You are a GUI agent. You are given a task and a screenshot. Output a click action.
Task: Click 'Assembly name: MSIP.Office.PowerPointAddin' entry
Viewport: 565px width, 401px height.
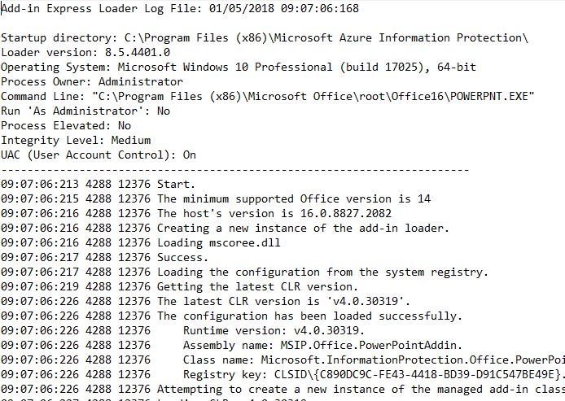point(322,345)
